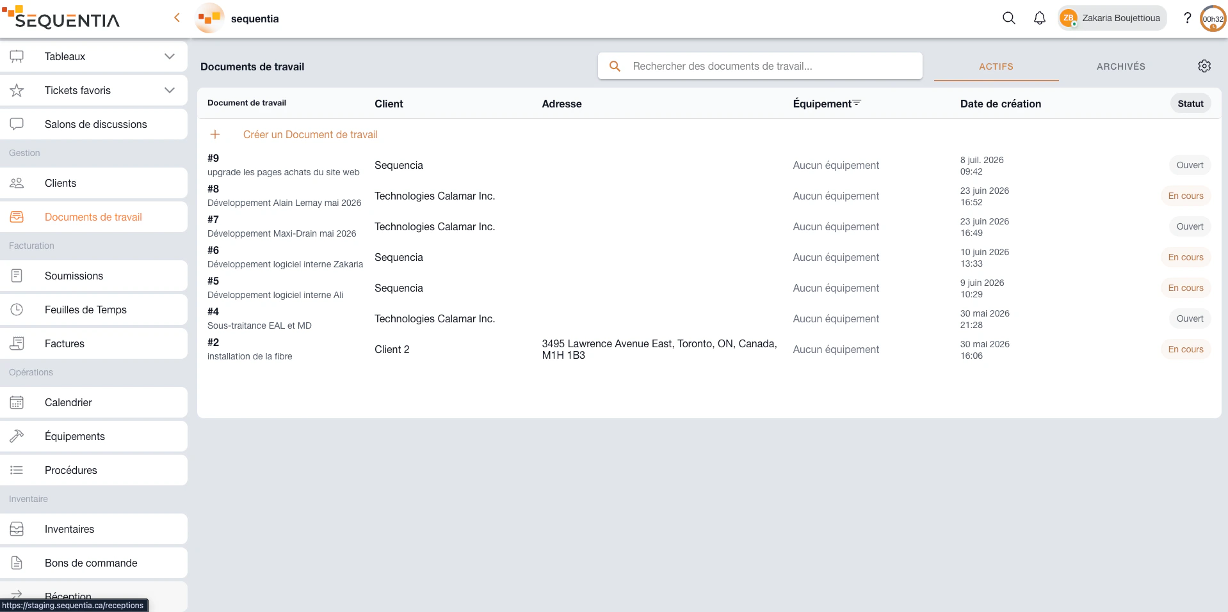Click Créer un Document de travail link

pos(311,134)
